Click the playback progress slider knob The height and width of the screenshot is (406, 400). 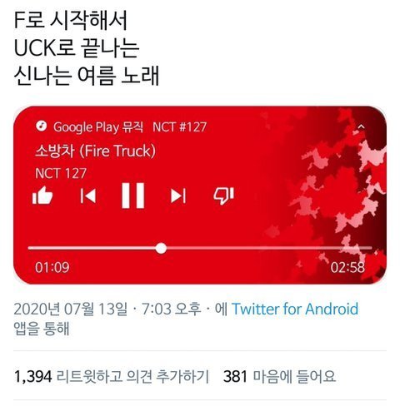[x=161, y=248]
